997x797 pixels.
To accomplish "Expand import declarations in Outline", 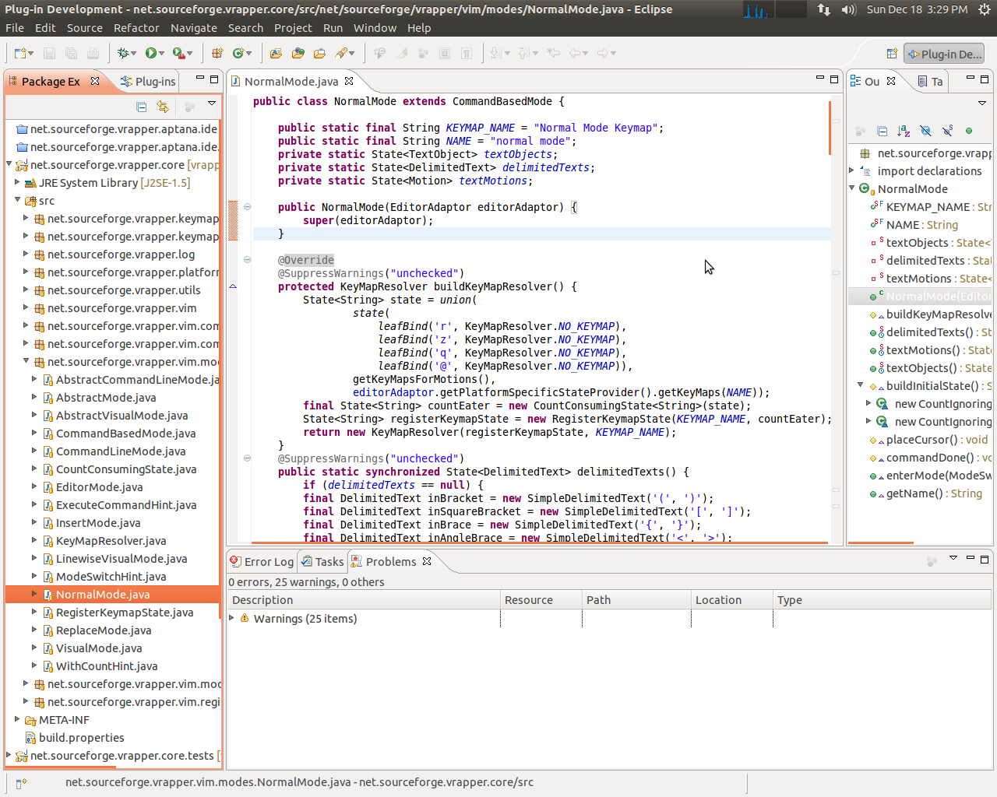I will coord(852,170).
